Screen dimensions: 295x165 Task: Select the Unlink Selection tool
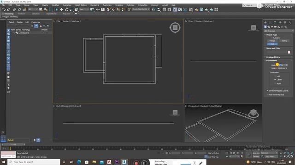pyautogui.click(x=19, y=9)
